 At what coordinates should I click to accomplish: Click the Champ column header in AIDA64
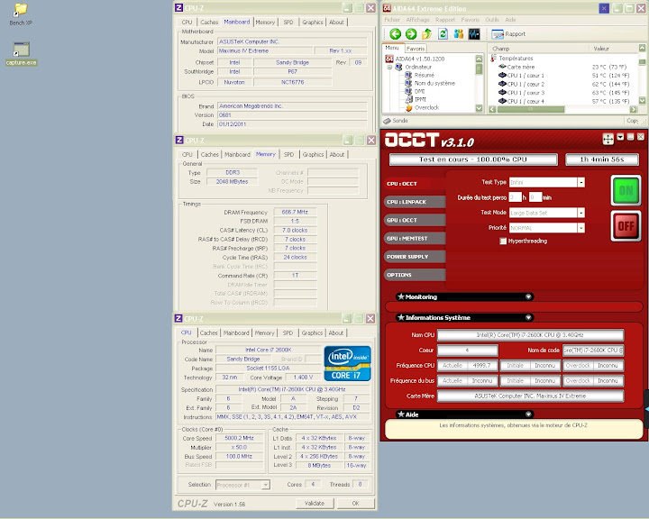(x=538, y=49)
